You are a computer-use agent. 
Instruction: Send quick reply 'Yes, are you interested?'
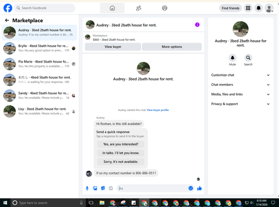point(121,144)
